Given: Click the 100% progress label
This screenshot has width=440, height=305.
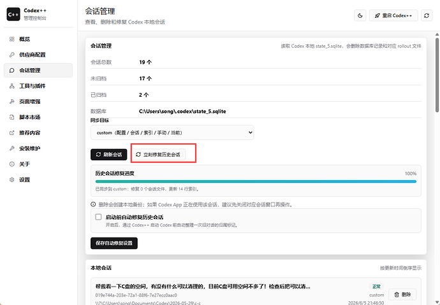Looking at the screenshot, I should coord(411,174).
